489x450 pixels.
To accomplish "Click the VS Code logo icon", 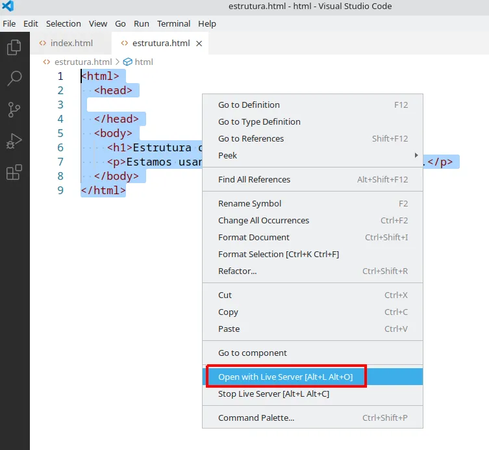I will [8, 6].
